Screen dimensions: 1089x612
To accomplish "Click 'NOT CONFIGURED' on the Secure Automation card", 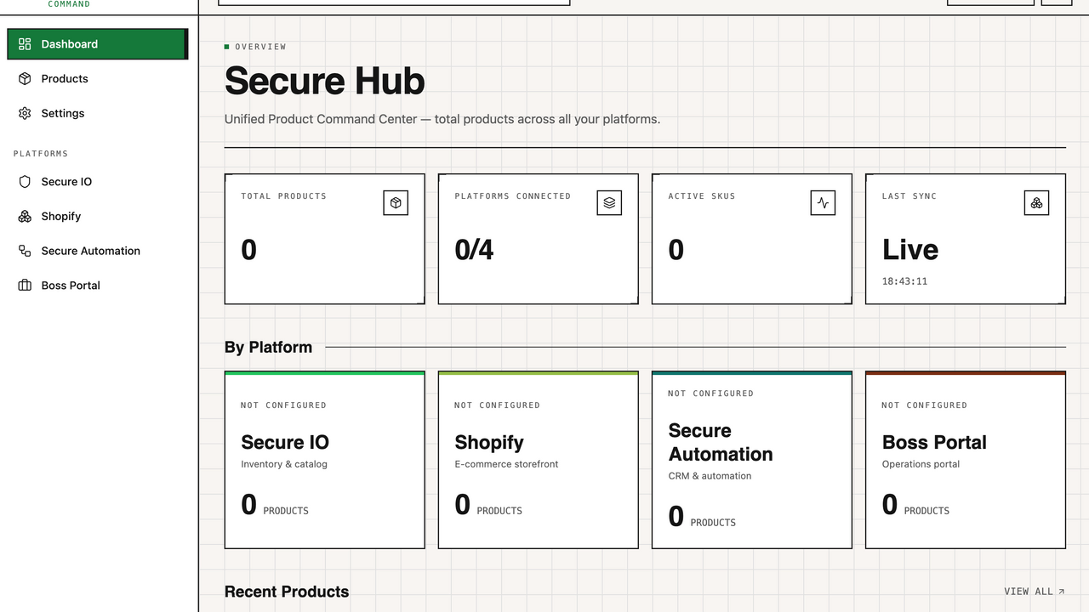I will pos(710,394).
